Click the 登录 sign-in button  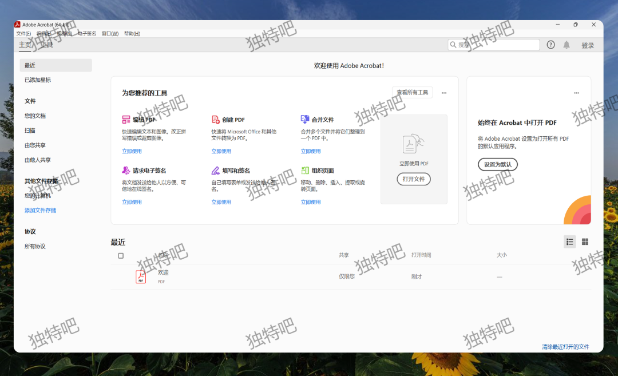(588, 45)
